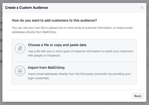This screenshot has height=105, width=149.
Task: Click the paragraph starting "You can use your own file"
Action: [72, 30]
